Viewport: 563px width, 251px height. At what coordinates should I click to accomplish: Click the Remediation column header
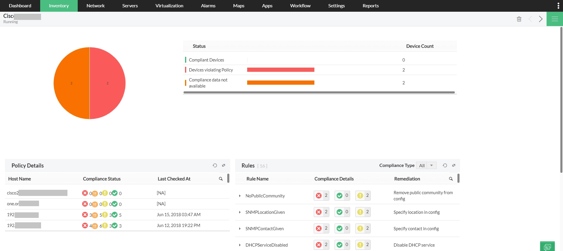coord(407,179)
